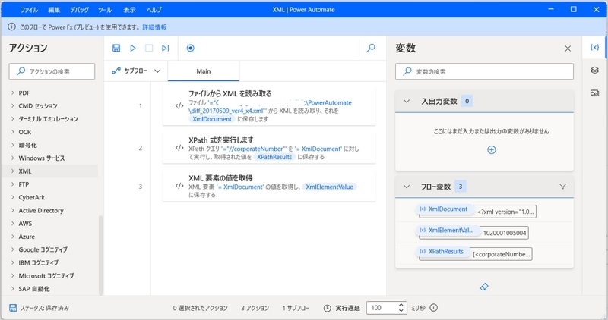Click the アクションの検索 search field
This screenshot has width=608, height=320.
(x=52, y=71)
